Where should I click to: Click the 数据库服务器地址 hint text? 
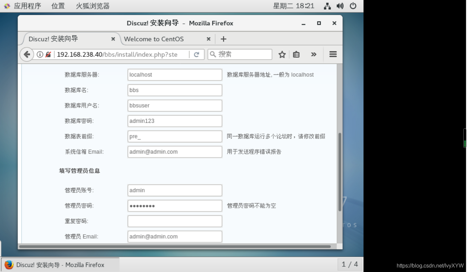tap(270, 75)
